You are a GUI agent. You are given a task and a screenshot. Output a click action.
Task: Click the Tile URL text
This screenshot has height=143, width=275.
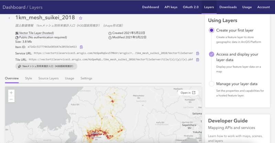click(x=111, y=60)
